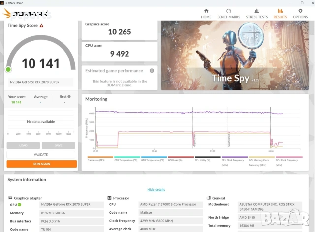Viewport: 315px width, 232px height.
Task: Open the HOME tab
Action: click(206, 14)
